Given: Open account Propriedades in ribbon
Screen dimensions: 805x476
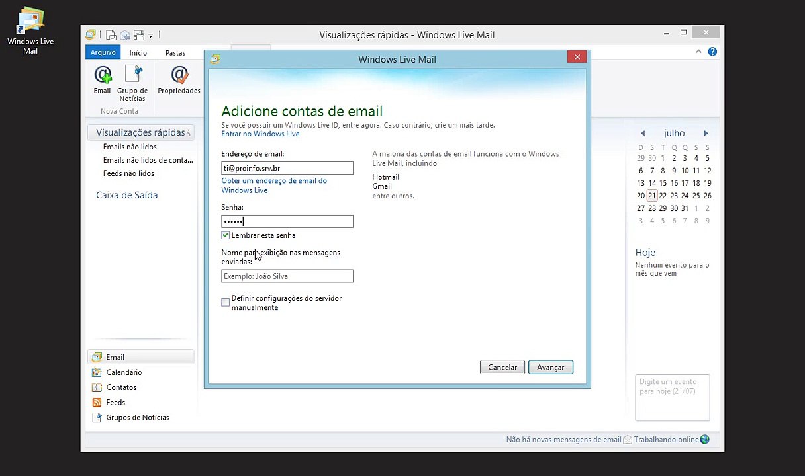Looking at the screenshot, I should tap(179, 80).
